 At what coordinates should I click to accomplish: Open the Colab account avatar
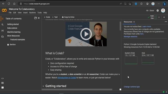click(163, 10)
